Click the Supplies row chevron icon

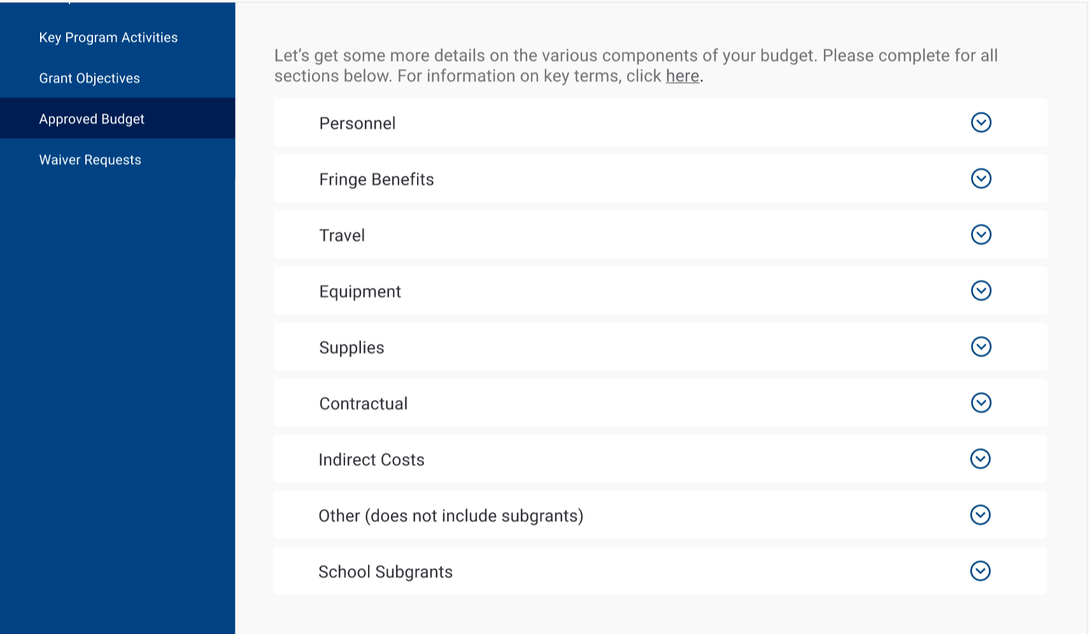(981, 346)
